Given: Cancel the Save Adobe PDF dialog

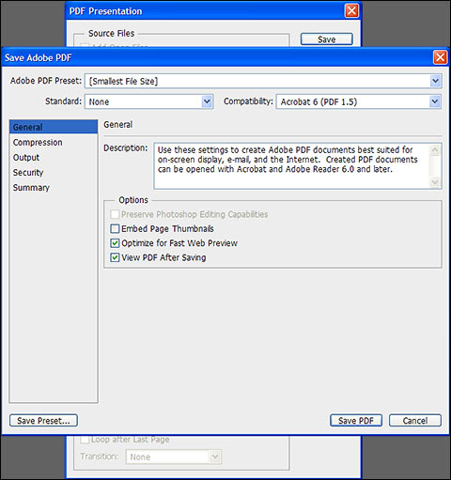Looking at the screenshot, I should click(415, 421).
